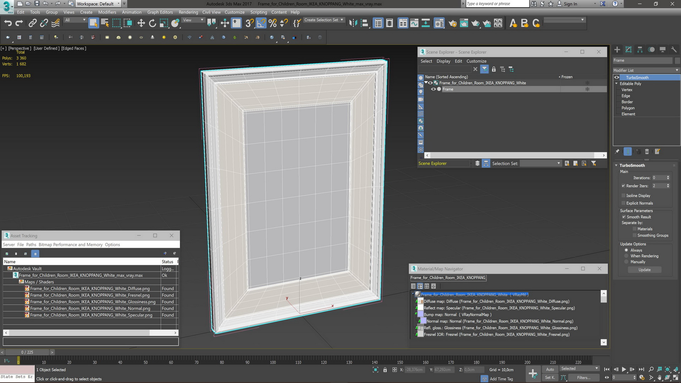Click the Remove modifier trash icon
This screenshot has width=681, height=383.
point(647,152)
